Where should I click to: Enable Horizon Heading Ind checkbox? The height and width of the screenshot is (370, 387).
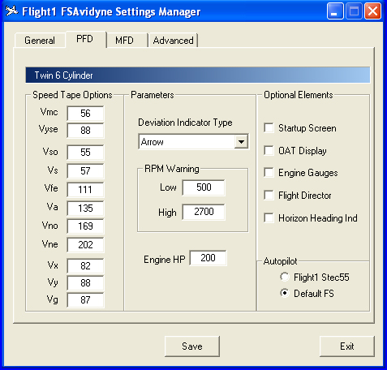pyautogui.click(x=269, y=217)
